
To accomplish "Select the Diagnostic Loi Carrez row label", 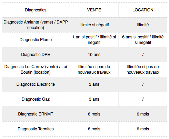I will point(36,69).
